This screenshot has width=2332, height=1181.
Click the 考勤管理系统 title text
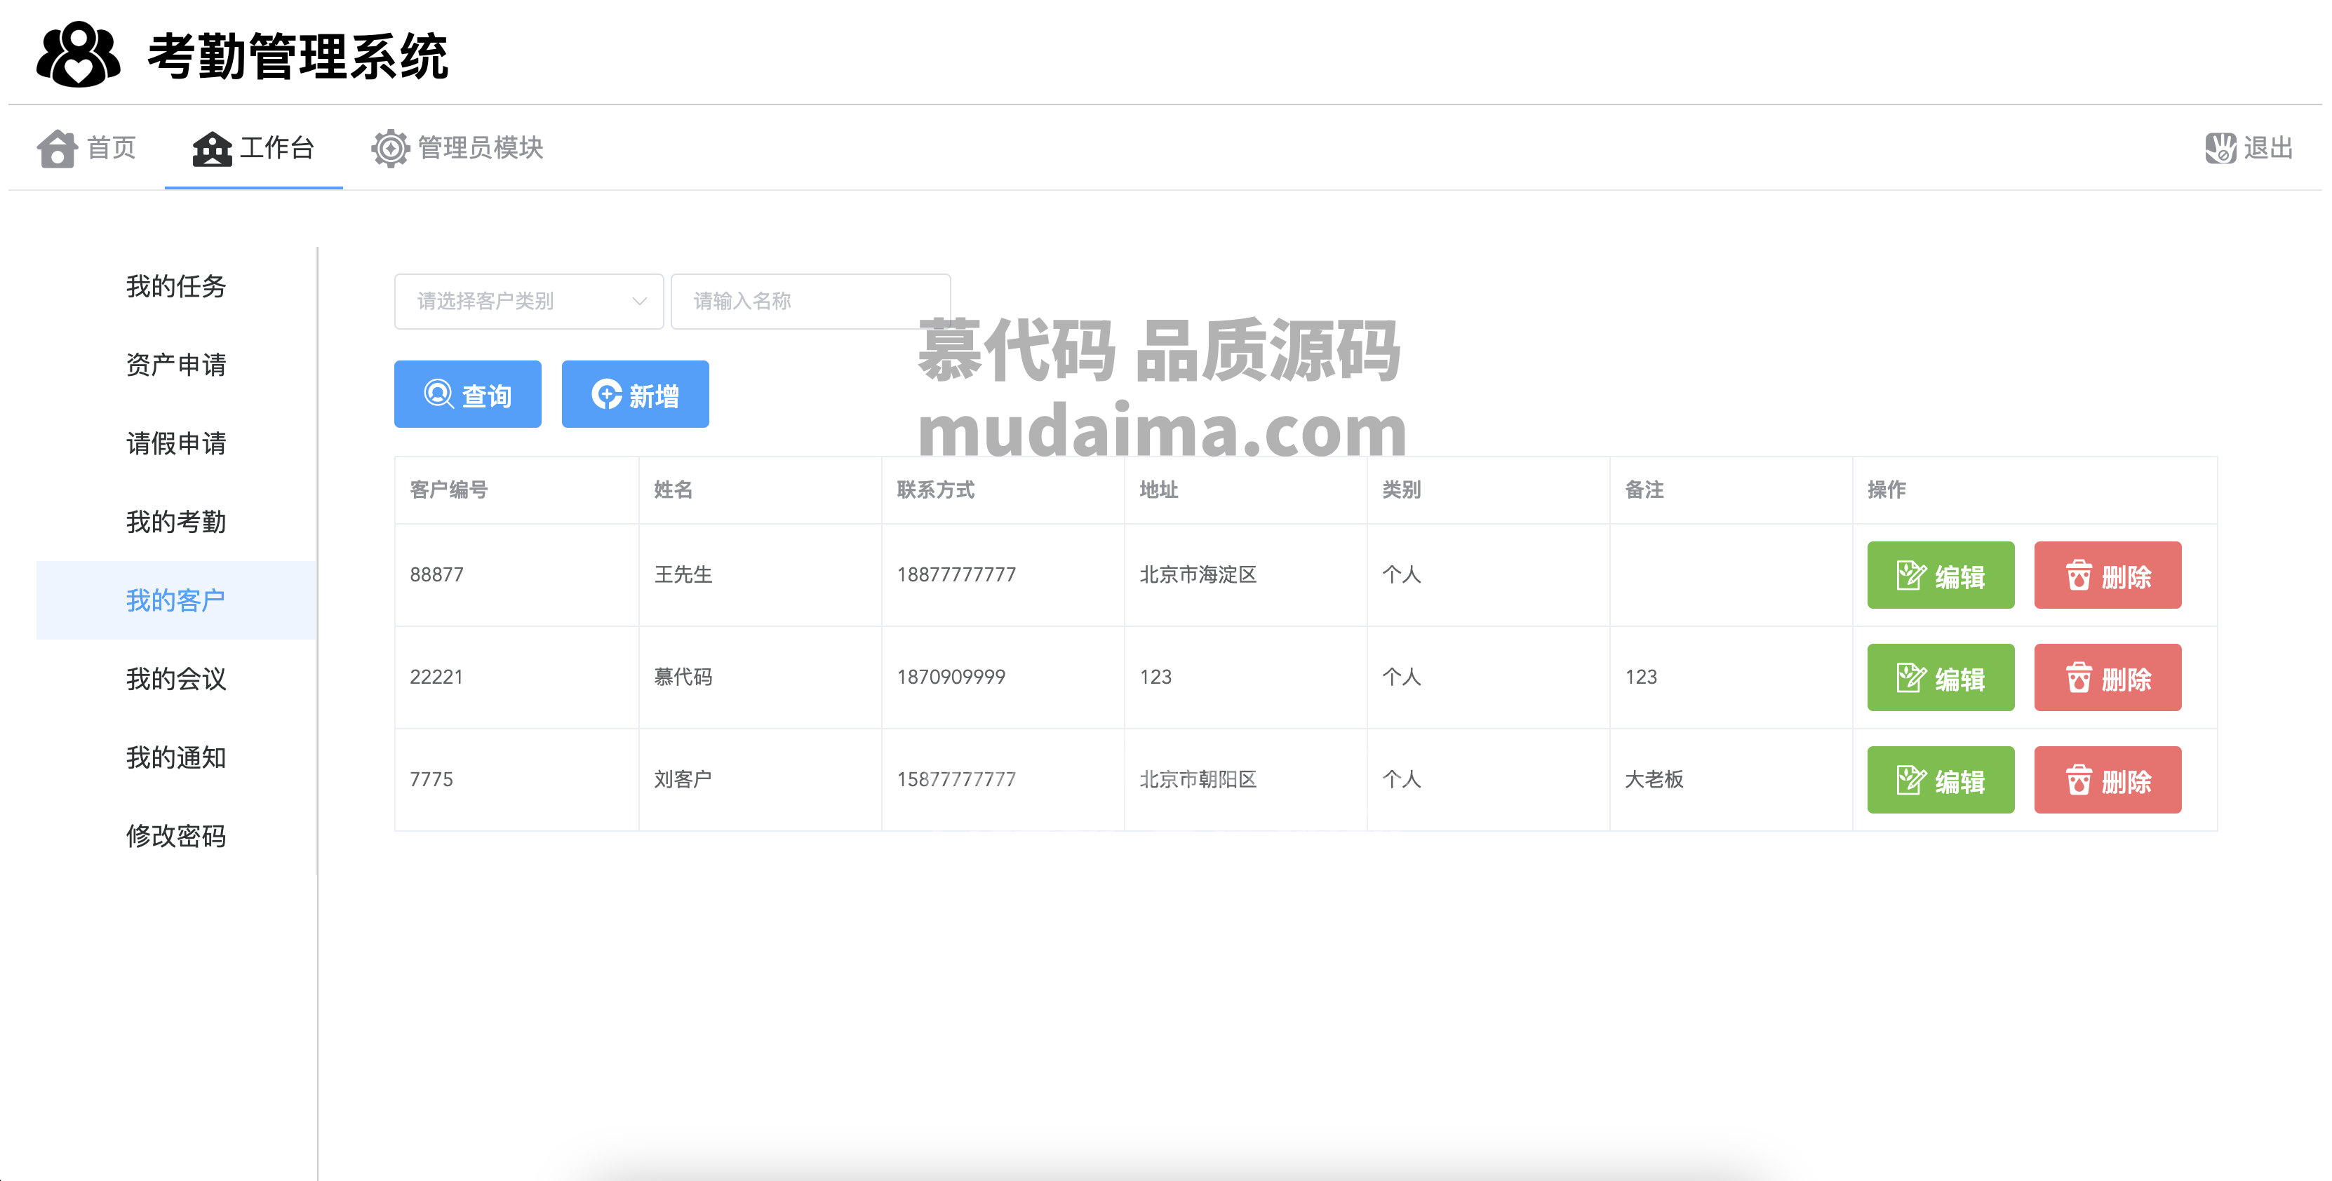coord(298,56)
